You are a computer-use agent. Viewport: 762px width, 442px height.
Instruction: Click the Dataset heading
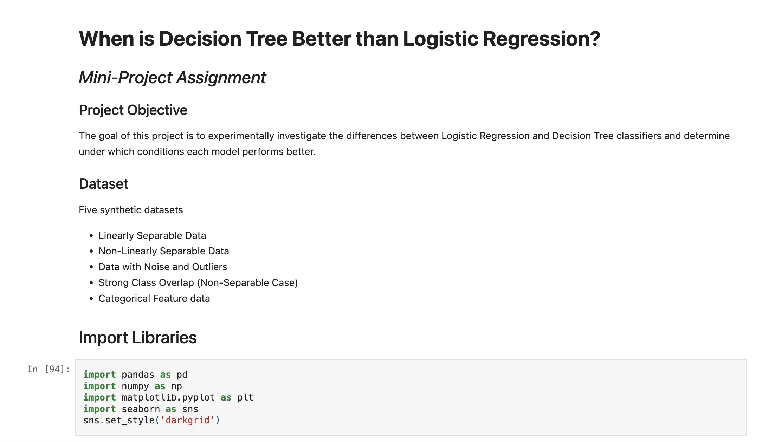(103, 184)
